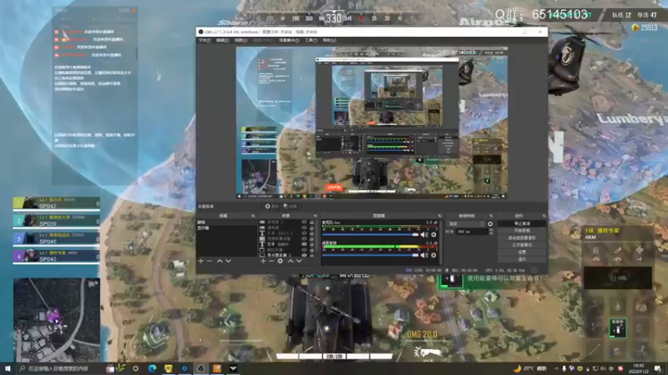Viewport: 668px width, 375px height.
Task: Click the Windows taskbar search box
Action: pos(59,368)
